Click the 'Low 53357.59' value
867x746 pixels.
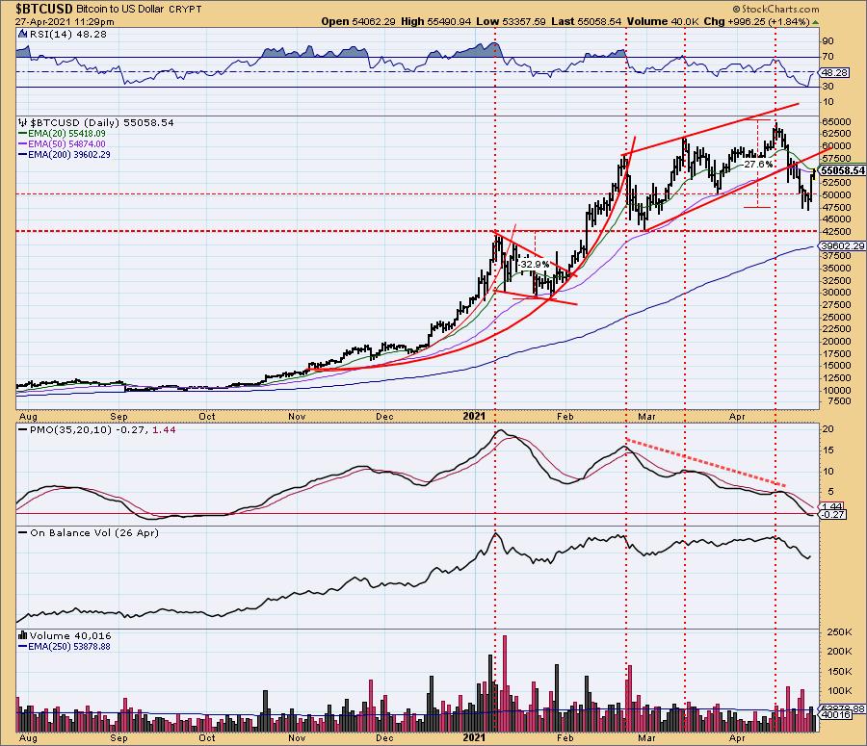511,21
